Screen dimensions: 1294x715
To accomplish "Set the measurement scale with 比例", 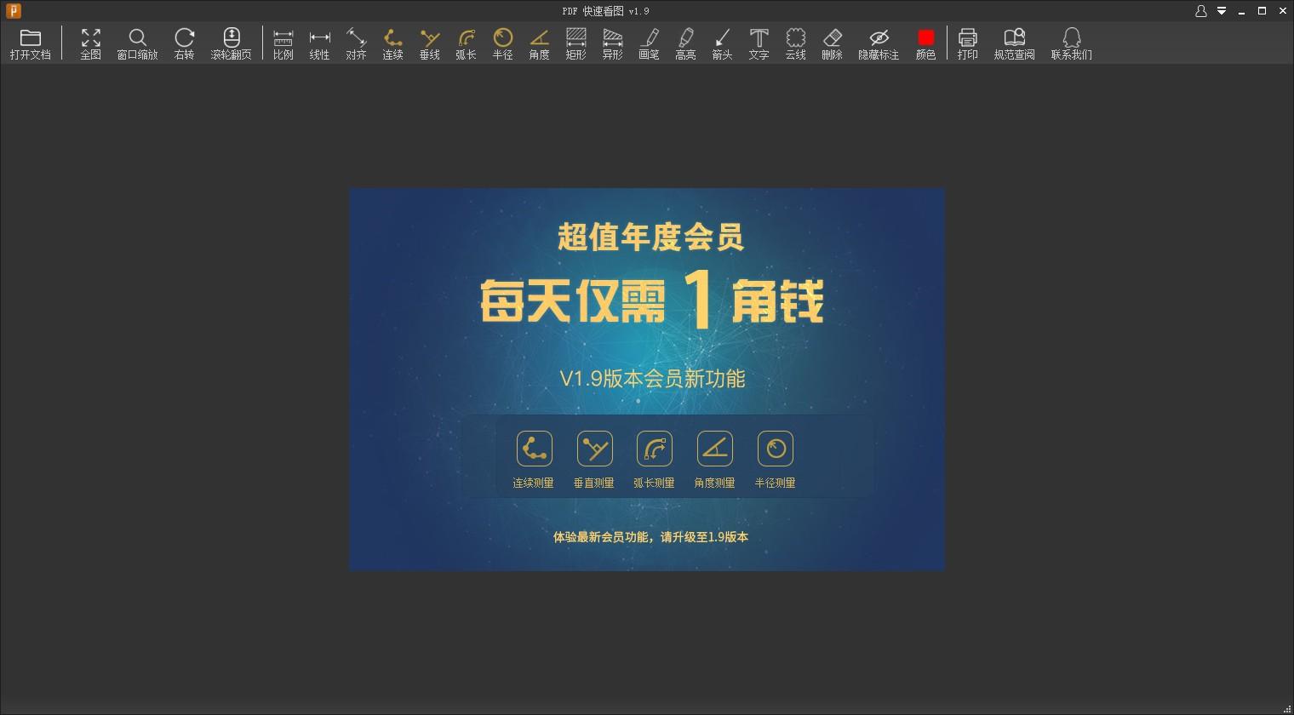I will click(283, 44).
